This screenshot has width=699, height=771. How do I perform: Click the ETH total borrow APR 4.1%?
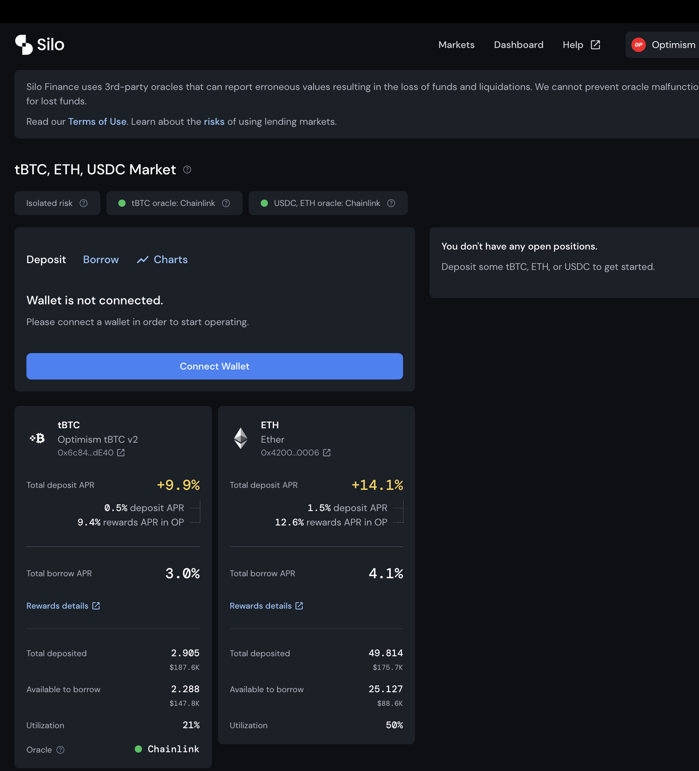coord(386,573)
